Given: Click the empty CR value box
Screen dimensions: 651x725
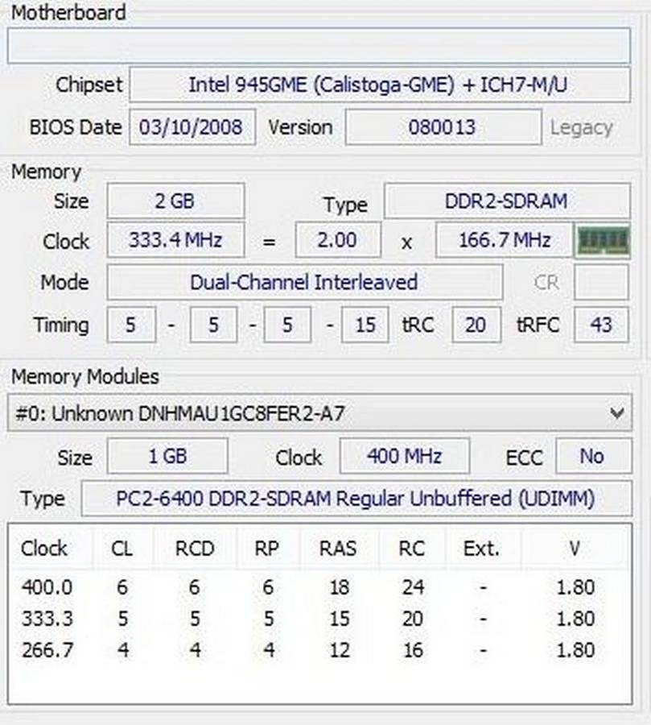Looking at the screenshot, I should 601,283.
